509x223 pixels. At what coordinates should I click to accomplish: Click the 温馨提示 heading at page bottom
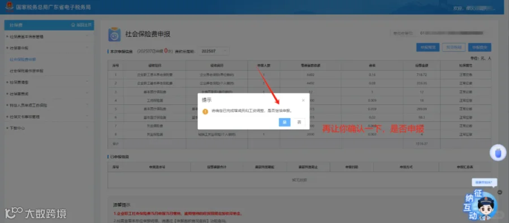coord(122,205)
